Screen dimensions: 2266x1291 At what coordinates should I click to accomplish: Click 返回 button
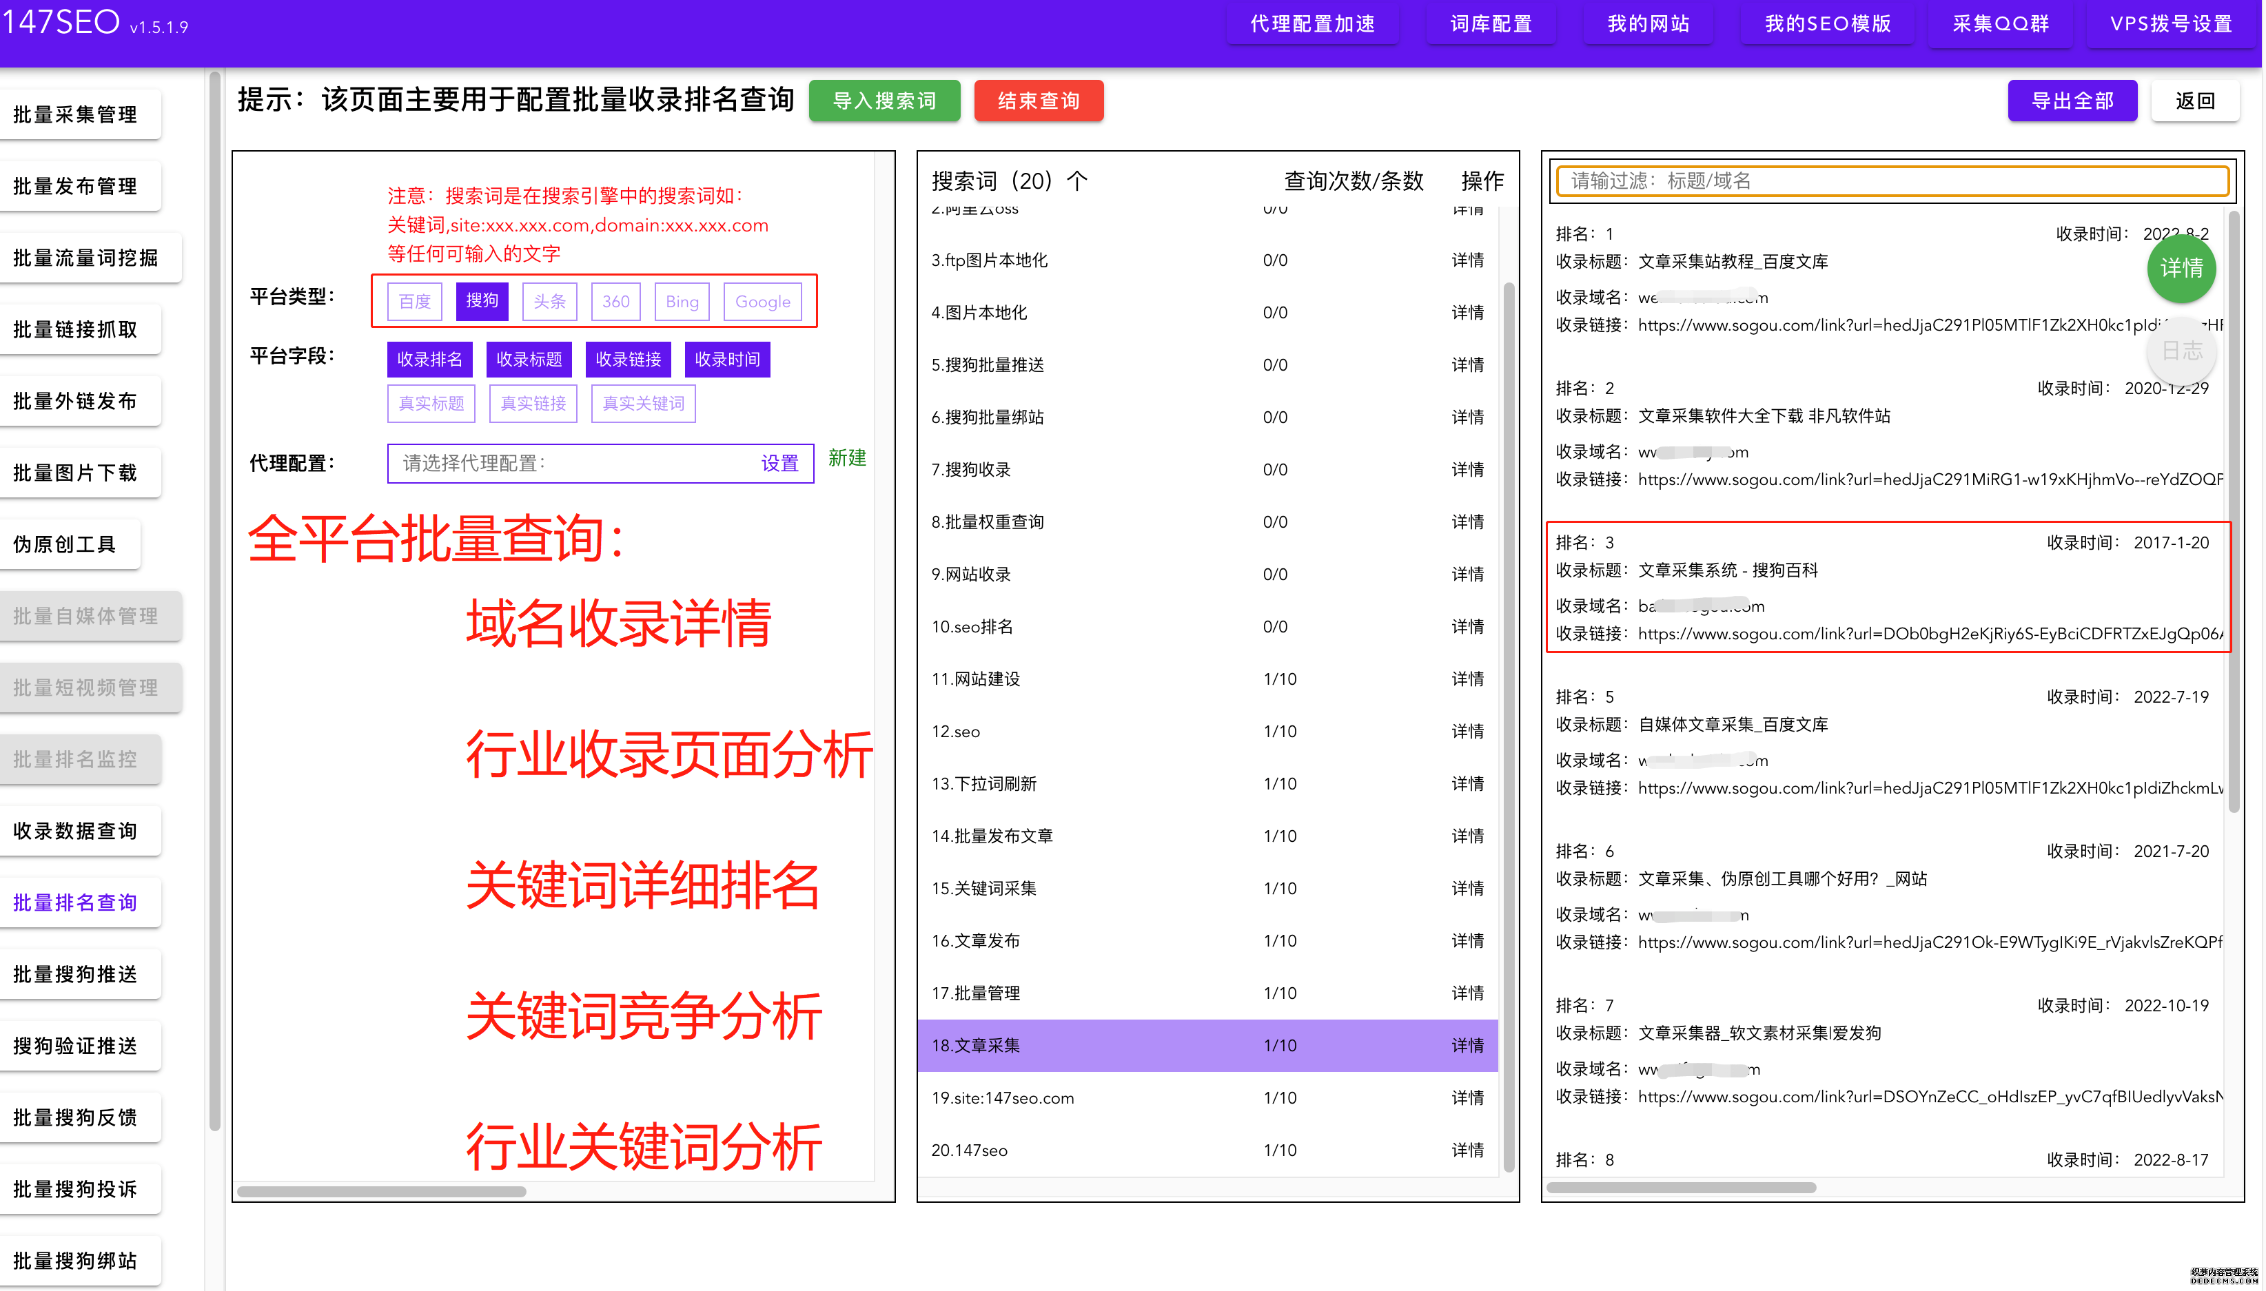pos(2194,100)
